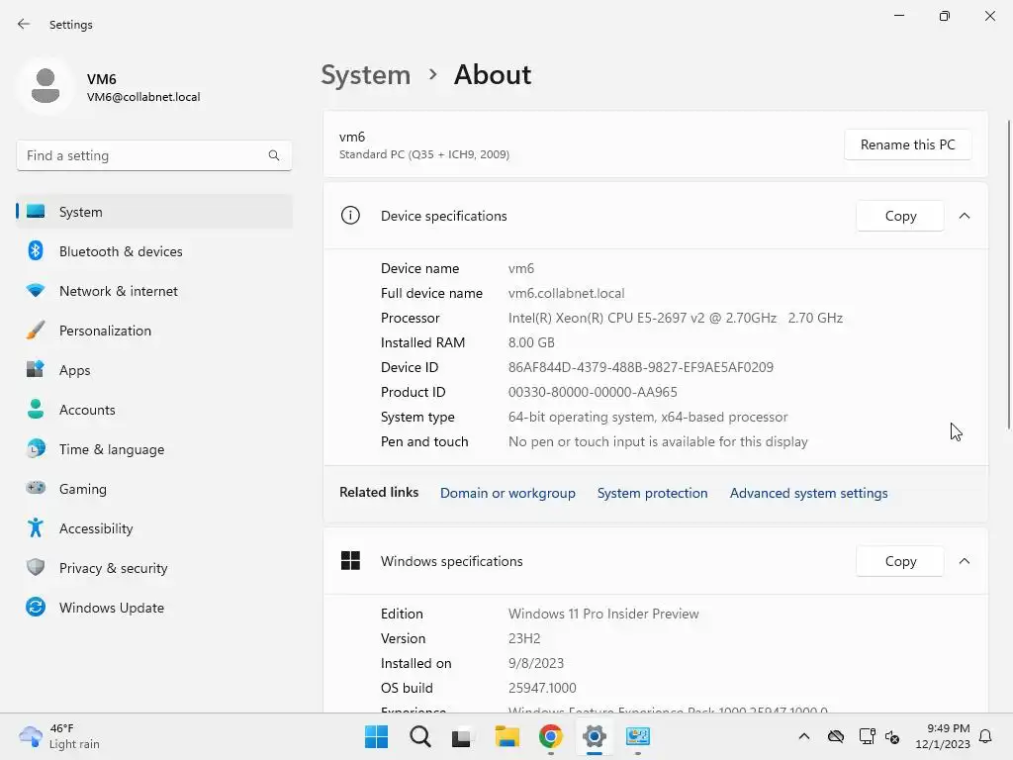
Task: Open Accounts settings
Action: tap(154, 410)
